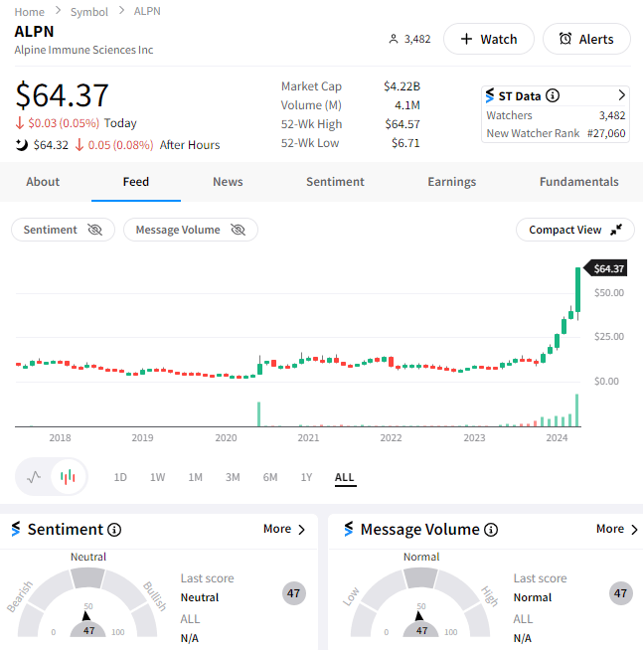
Task: Click the watchers person icon next to 3,482
Action: (x=393, y=39)
